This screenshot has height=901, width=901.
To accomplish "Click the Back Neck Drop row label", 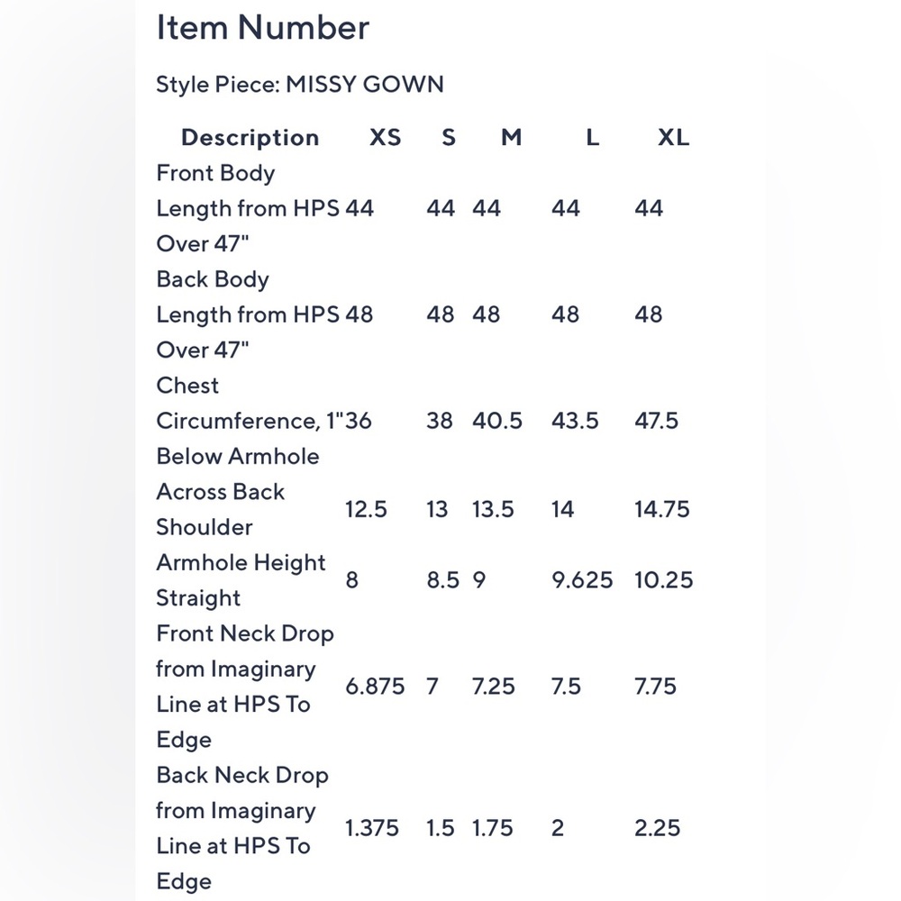I will point(242,828).
